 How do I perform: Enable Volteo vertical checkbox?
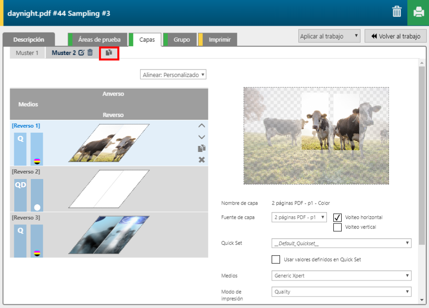coord(337,227)
